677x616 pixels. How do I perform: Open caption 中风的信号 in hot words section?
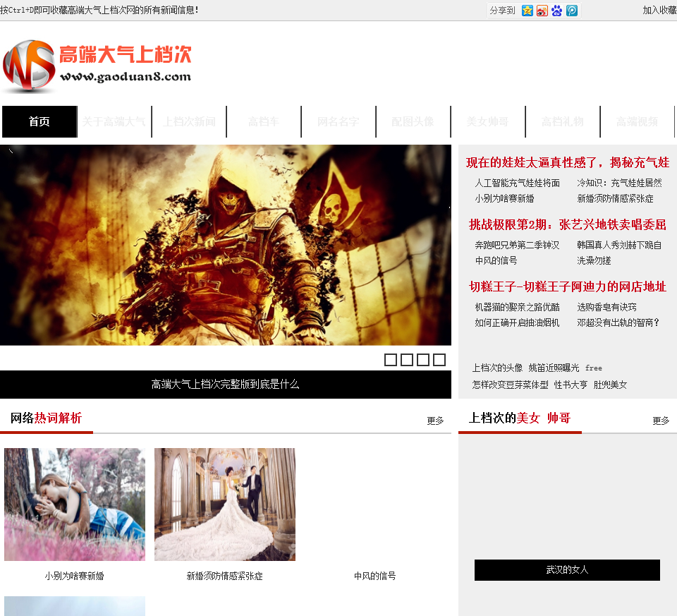(x=374, y=576)
